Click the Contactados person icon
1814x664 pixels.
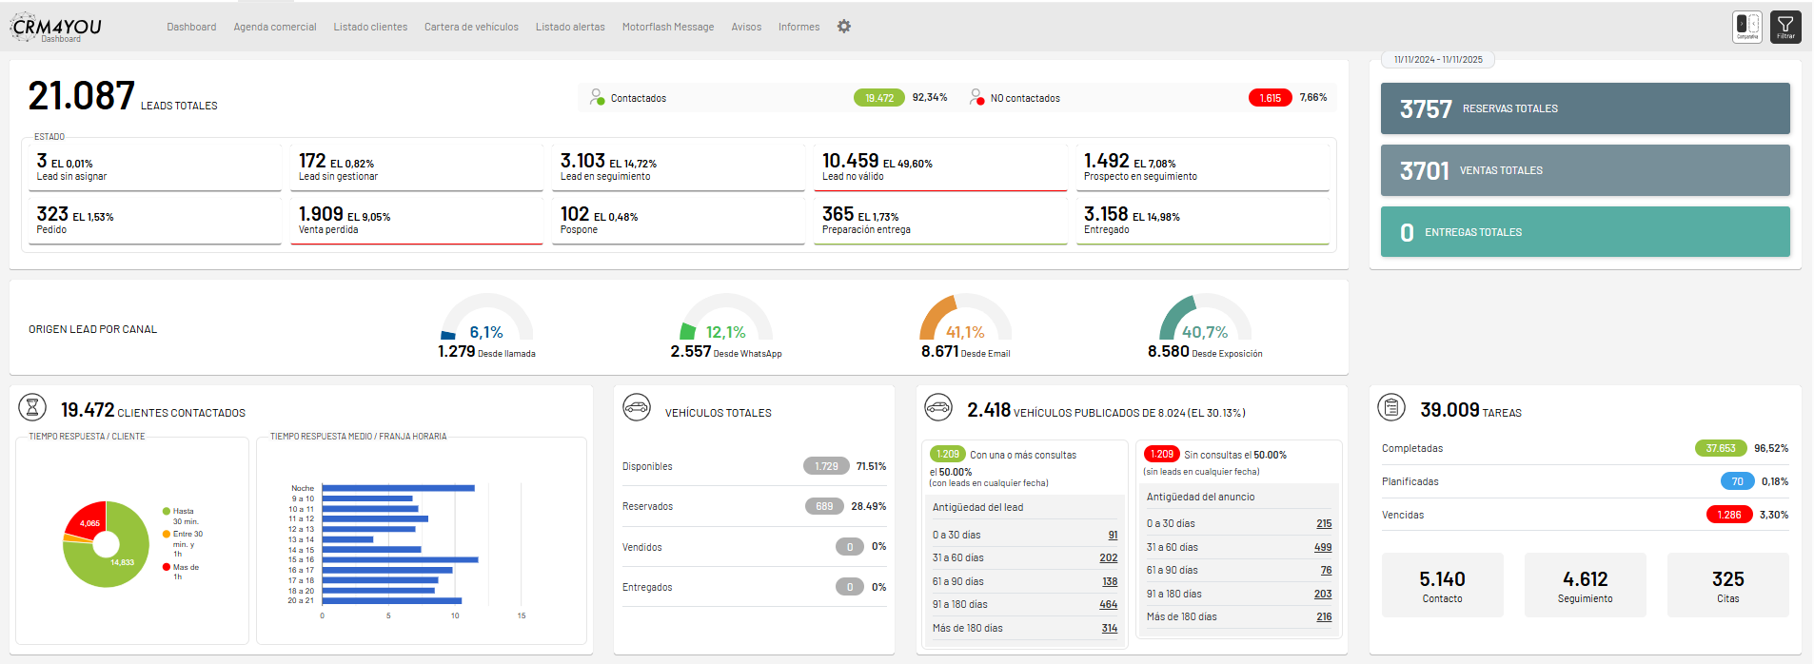coord(597,97)
